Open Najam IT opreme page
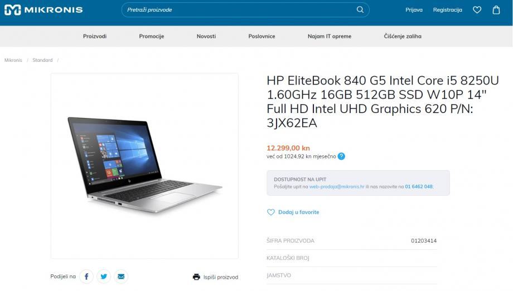 click(x=330, y=36)
